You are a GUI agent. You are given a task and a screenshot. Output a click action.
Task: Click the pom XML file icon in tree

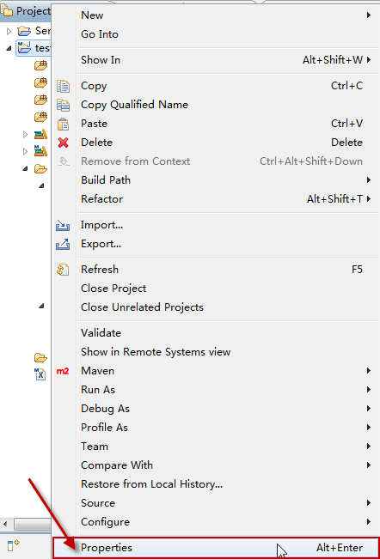(40, 374)
